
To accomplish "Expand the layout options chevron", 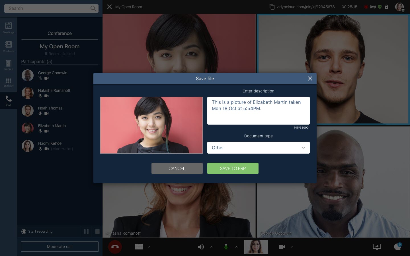I will 149,247.
